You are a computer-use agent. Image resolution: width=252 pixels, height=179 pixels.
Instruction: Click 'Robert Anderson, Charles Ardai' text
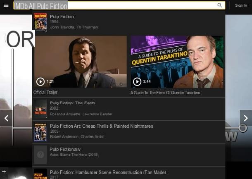tap(77, 136)
